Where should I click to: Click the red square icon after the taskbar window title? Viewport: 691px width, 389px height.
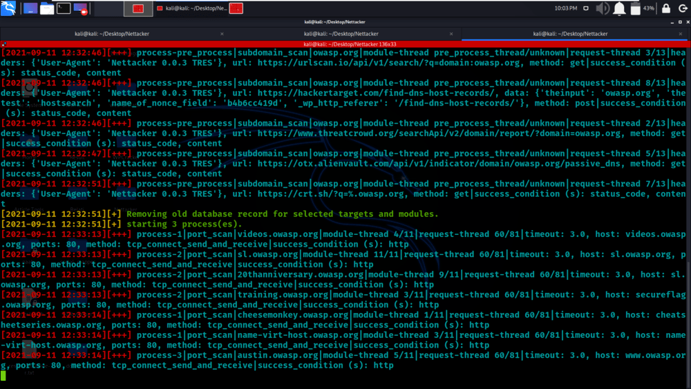tap(236, 8)
